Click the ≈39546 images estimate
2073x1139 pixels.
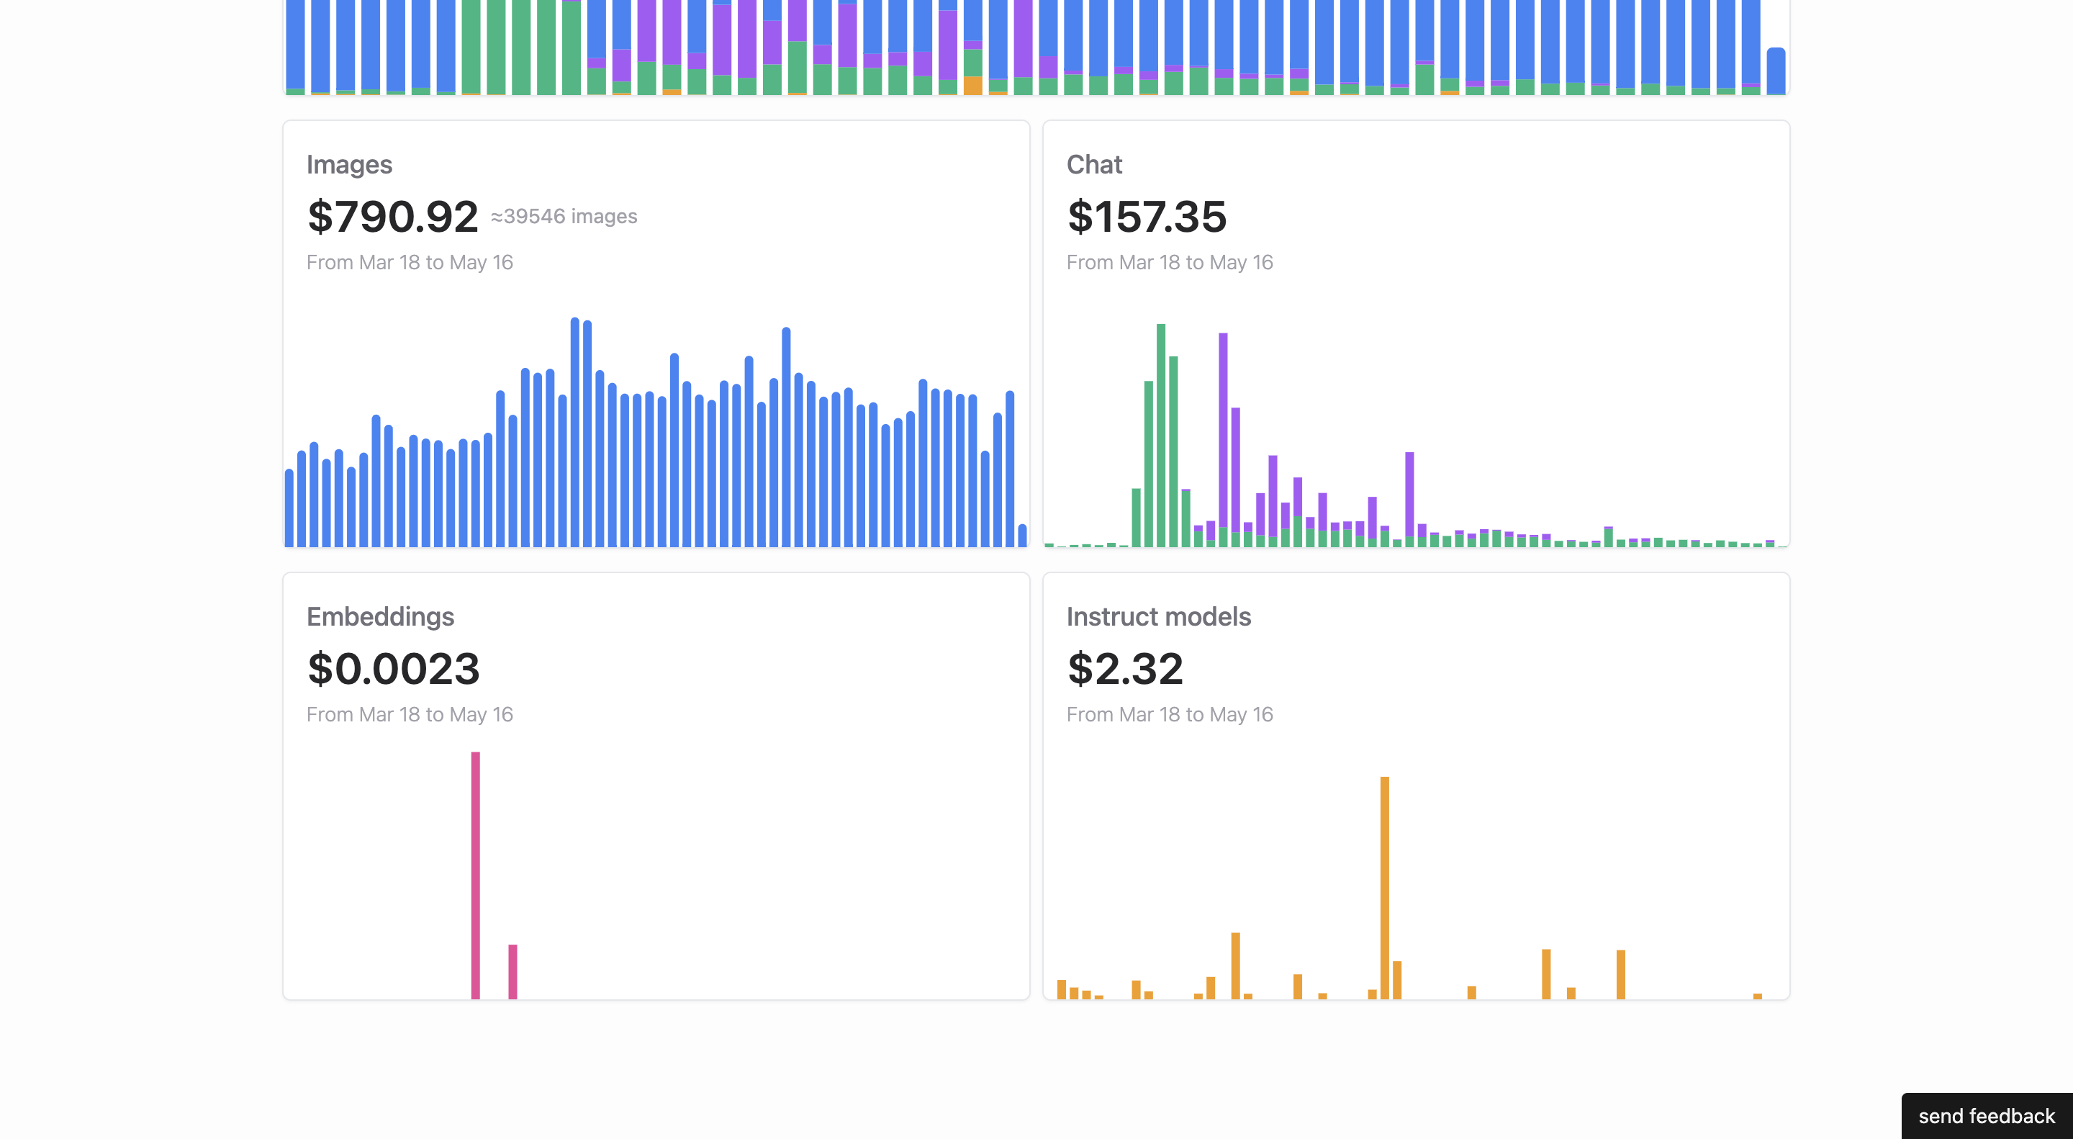point(564,217)
